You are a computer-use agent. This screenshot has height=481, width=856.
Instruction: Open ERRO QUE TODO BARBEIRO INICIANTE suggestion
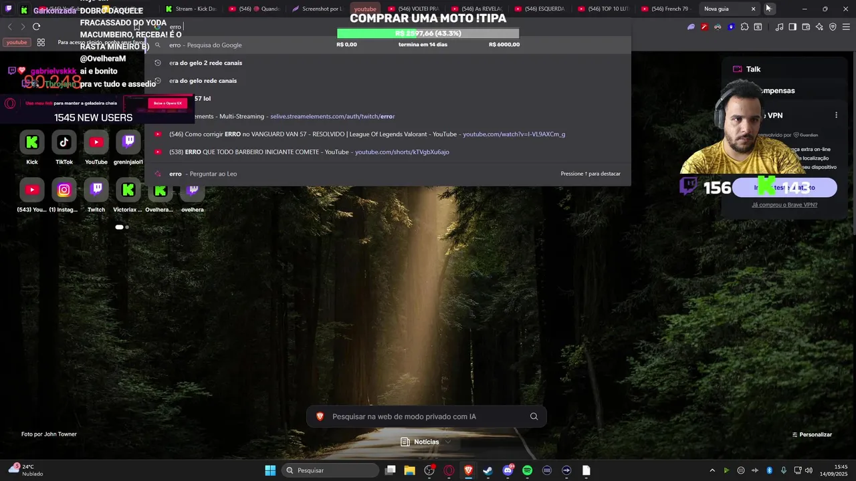(x=388, y=152)
